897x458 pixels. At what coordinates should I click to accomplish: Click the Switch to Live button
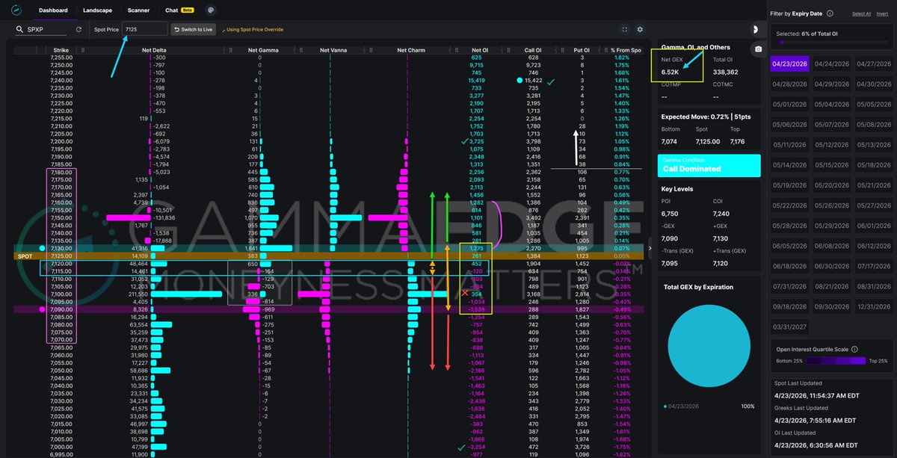pyautogui.click(x=194, y=29)
